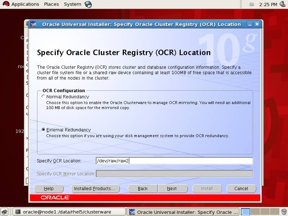
Task: Open the System menu
Action: click(73, 4)
